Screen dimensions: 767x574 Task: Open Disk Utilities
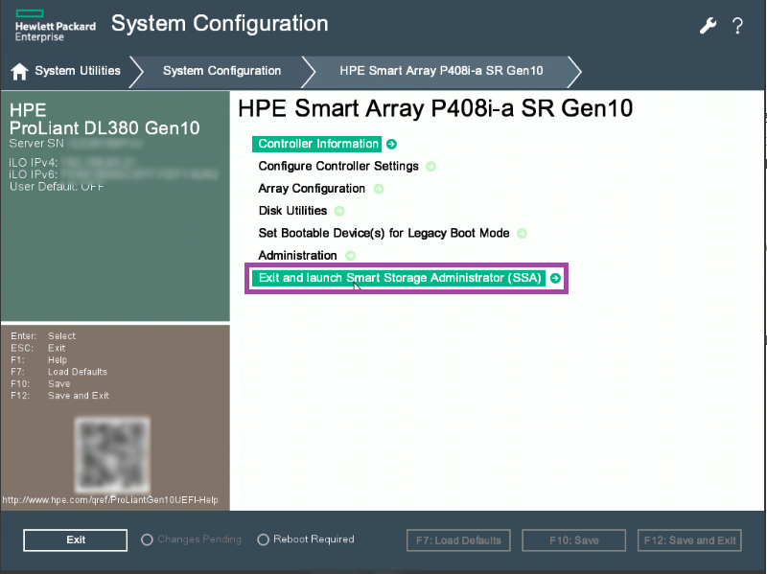[x=292, y=211]
